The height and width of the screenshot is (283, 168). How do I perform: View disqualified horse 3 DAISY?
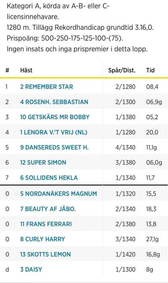pyautogui.click(x=31, y=270)
